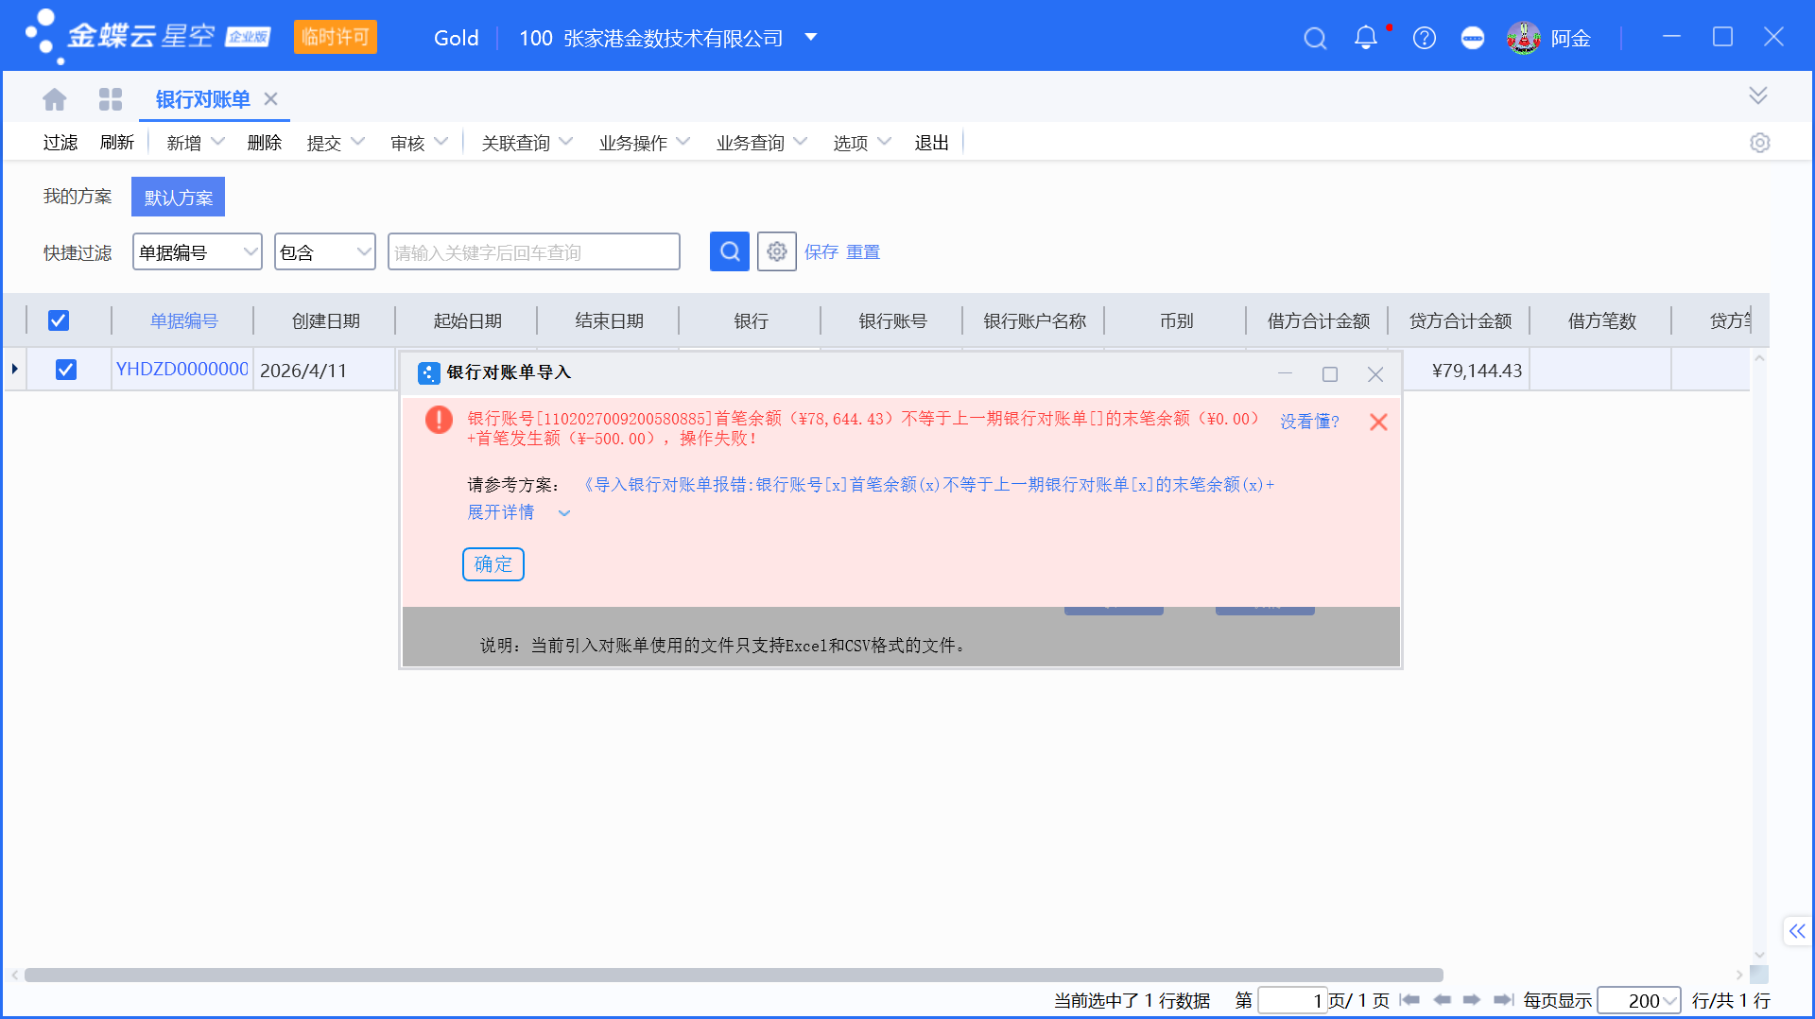
Task: Sort by the 创建日期 column header
Action: pos(325,320)
